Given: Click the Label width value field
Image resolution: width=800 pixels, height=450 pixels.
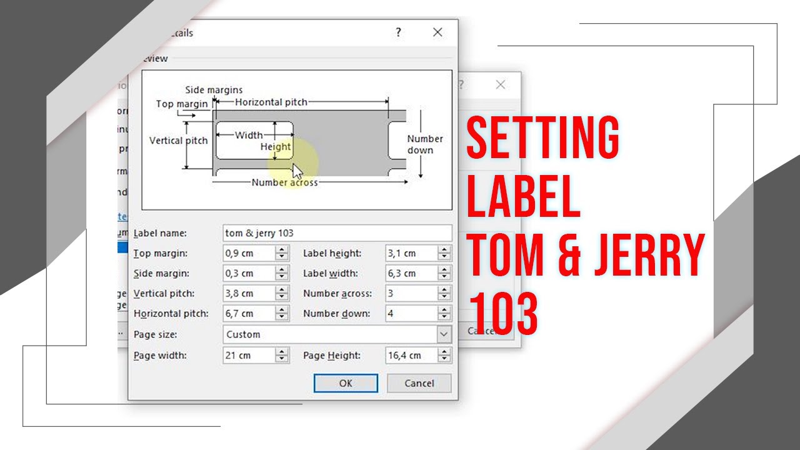Looking at the screenshot, I should [x=411, y=273].
